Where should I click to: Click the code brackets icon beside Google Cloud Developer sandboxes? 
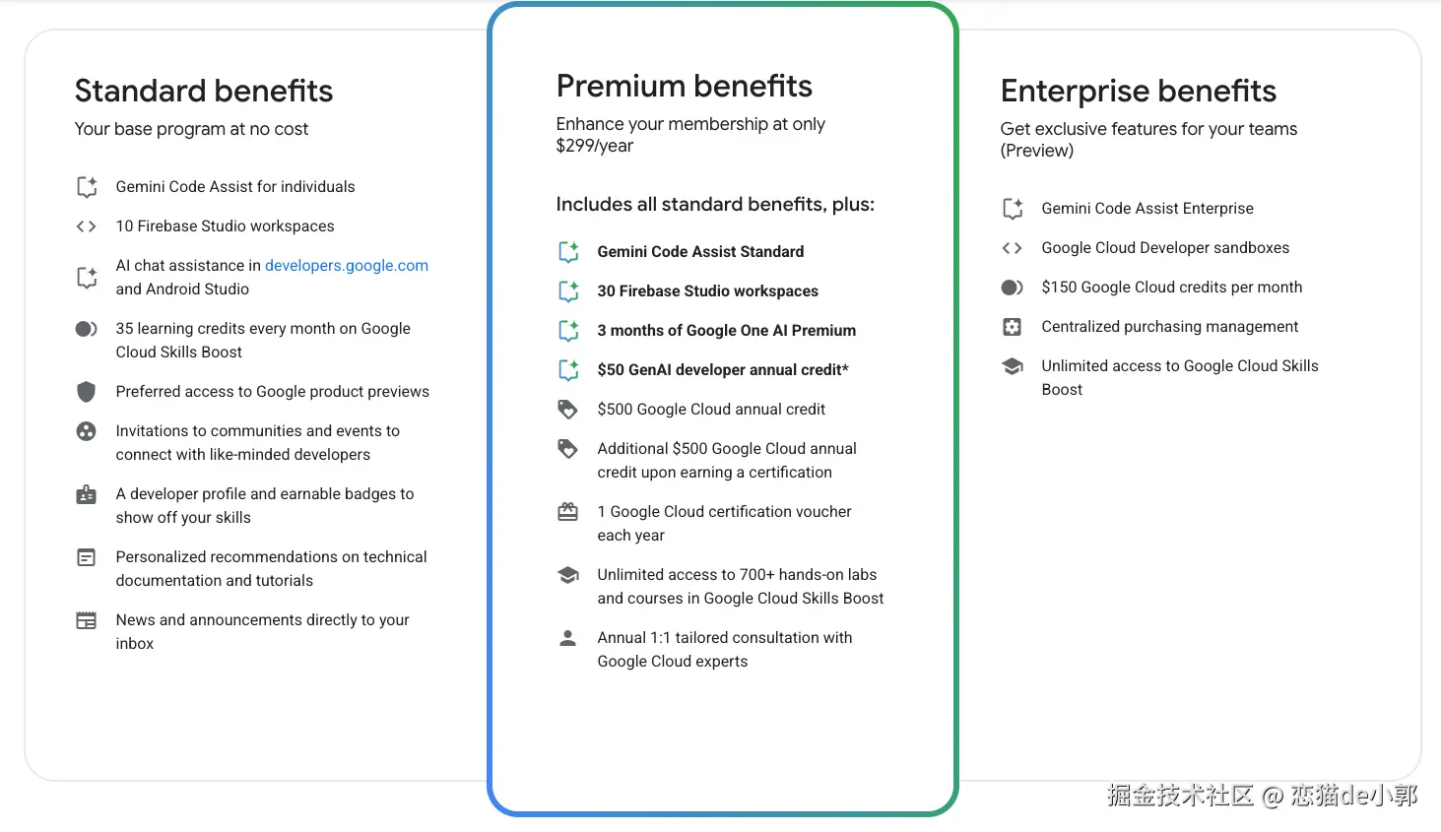(1012, 248)
